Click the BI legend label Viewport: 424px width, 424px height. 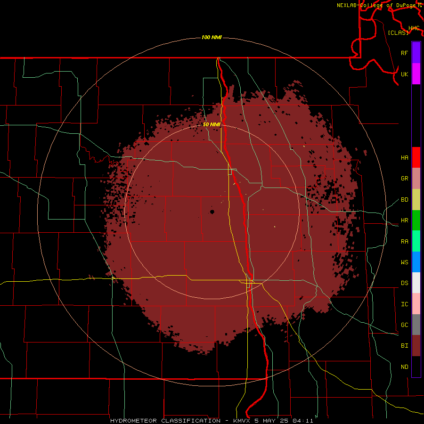pos(405,346)
